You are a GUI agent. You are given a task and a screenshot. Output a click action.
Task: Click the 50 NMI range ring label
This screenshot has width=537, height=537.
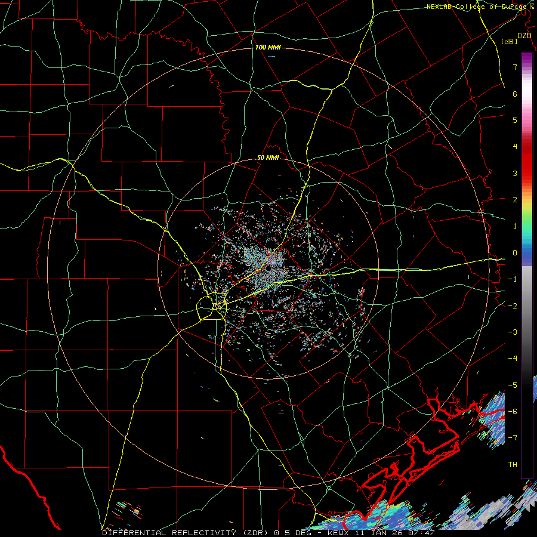(268, 158)
